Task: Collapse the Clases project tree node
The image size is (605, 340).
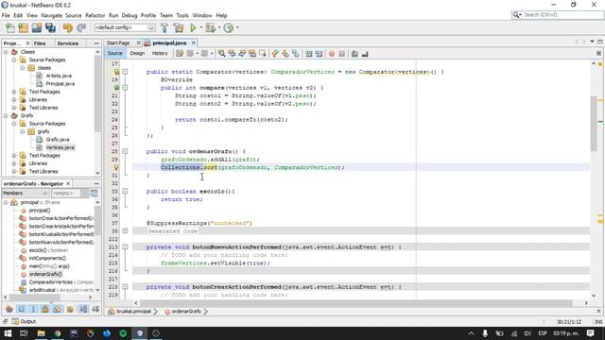Action: pos(6,52)
